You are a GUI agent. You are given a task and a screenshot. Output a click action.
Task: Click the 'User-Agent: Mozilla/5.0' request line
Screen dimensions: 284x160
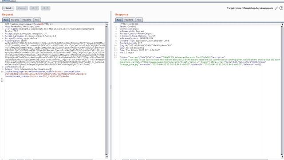(x=49, y=30)
